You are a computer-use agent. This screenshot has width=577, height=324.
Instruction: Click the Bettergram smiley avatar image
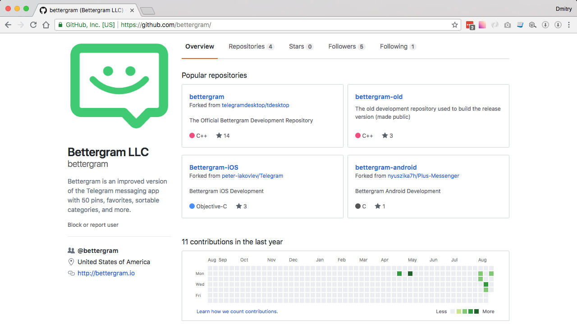coord(119,85)
